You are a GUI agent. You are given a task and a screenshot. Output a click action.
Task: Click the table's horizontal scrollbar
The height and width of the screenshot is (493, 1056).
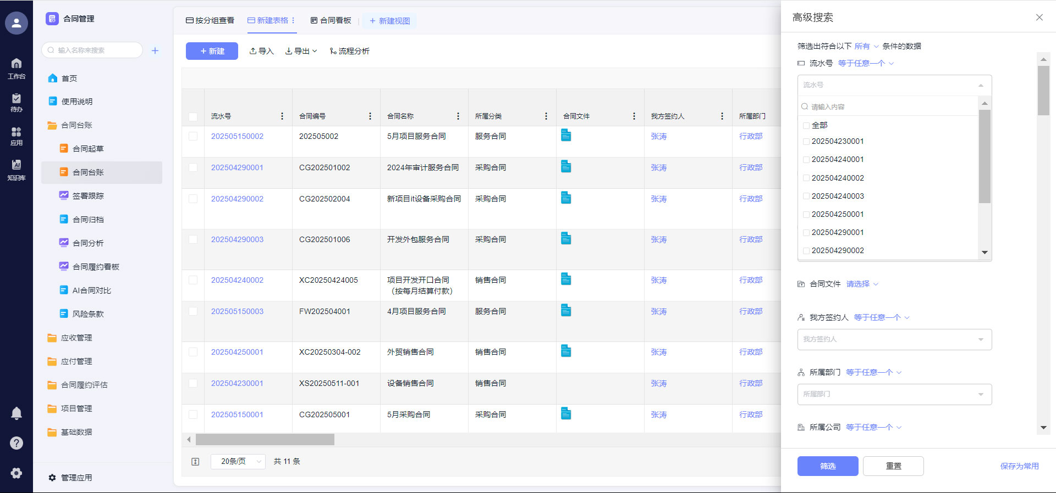point(265,440)
